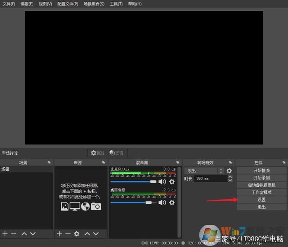Increase transition duration with up arrow

point(230,177)
